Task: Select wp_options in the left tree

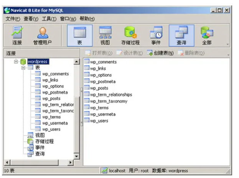Action: (x=53, y=86)
